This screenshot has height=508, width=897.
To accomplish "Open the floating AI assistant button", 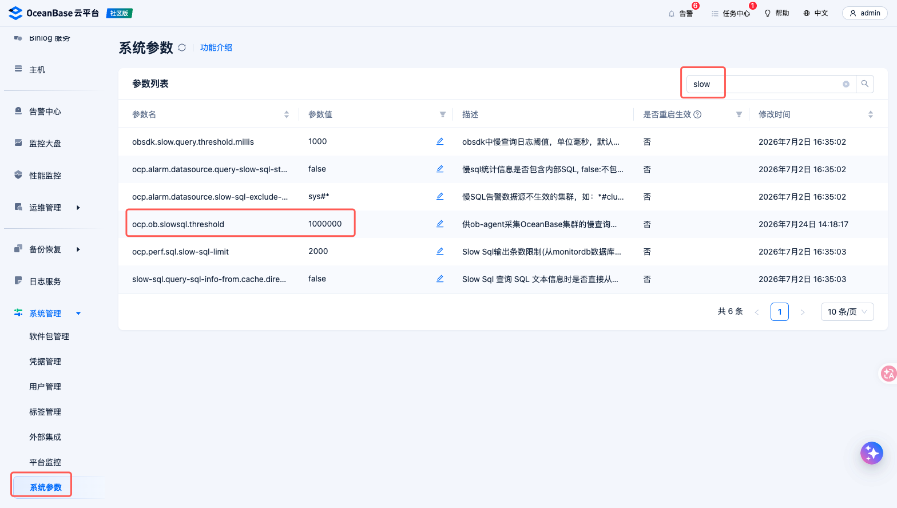I will (872, 453).
